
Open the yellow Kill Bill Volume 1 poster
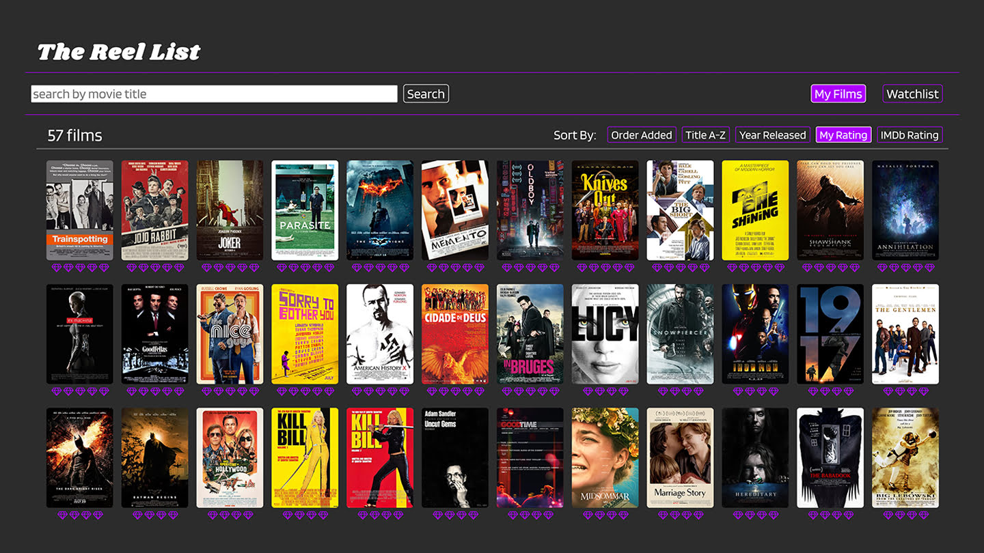tap(305, 458)
